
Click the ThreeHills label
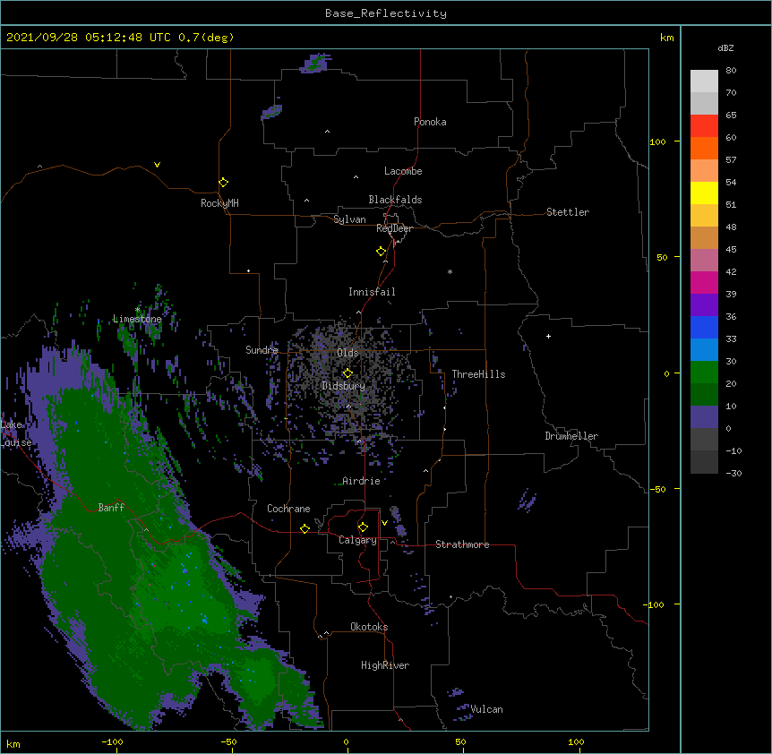tap(478, 374)
